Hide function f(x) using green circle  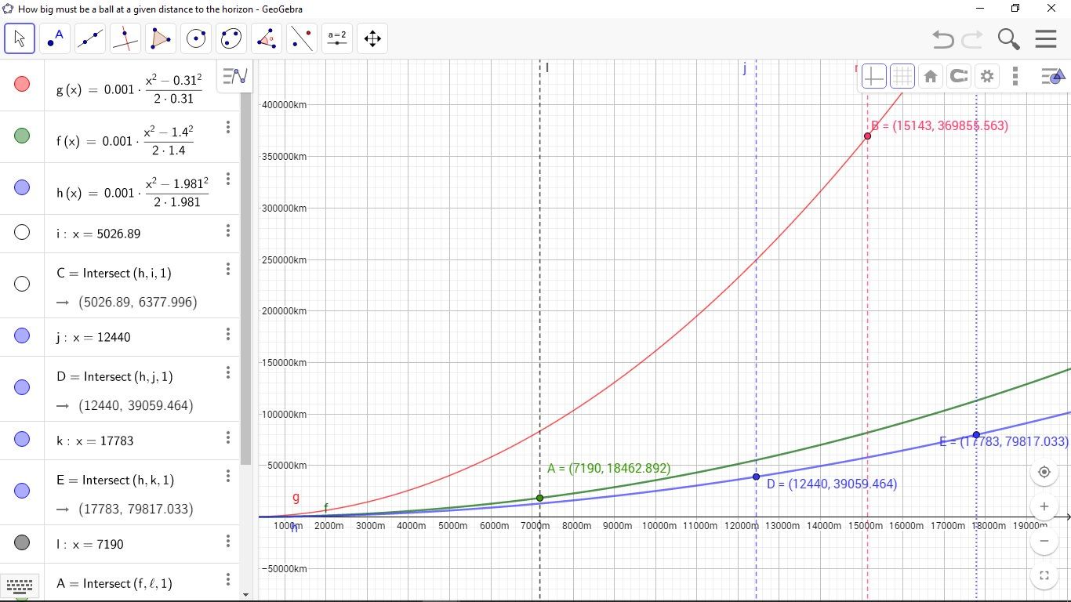point(22,136)
